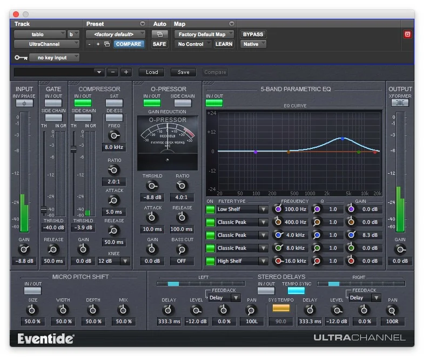Open the No Control selector

point(193,44)
